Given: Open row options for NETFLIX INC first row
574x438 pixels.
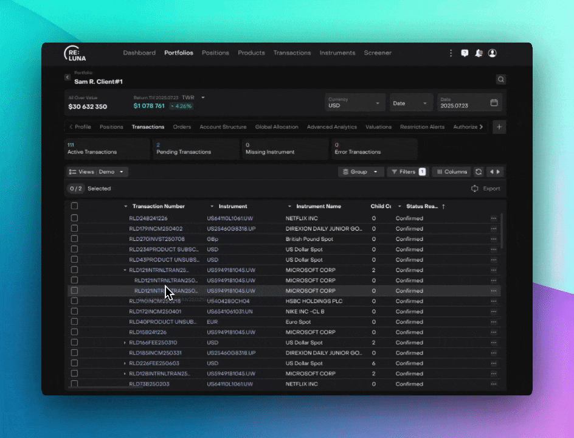Looking at the screenshot, I should tap(494, 218).
